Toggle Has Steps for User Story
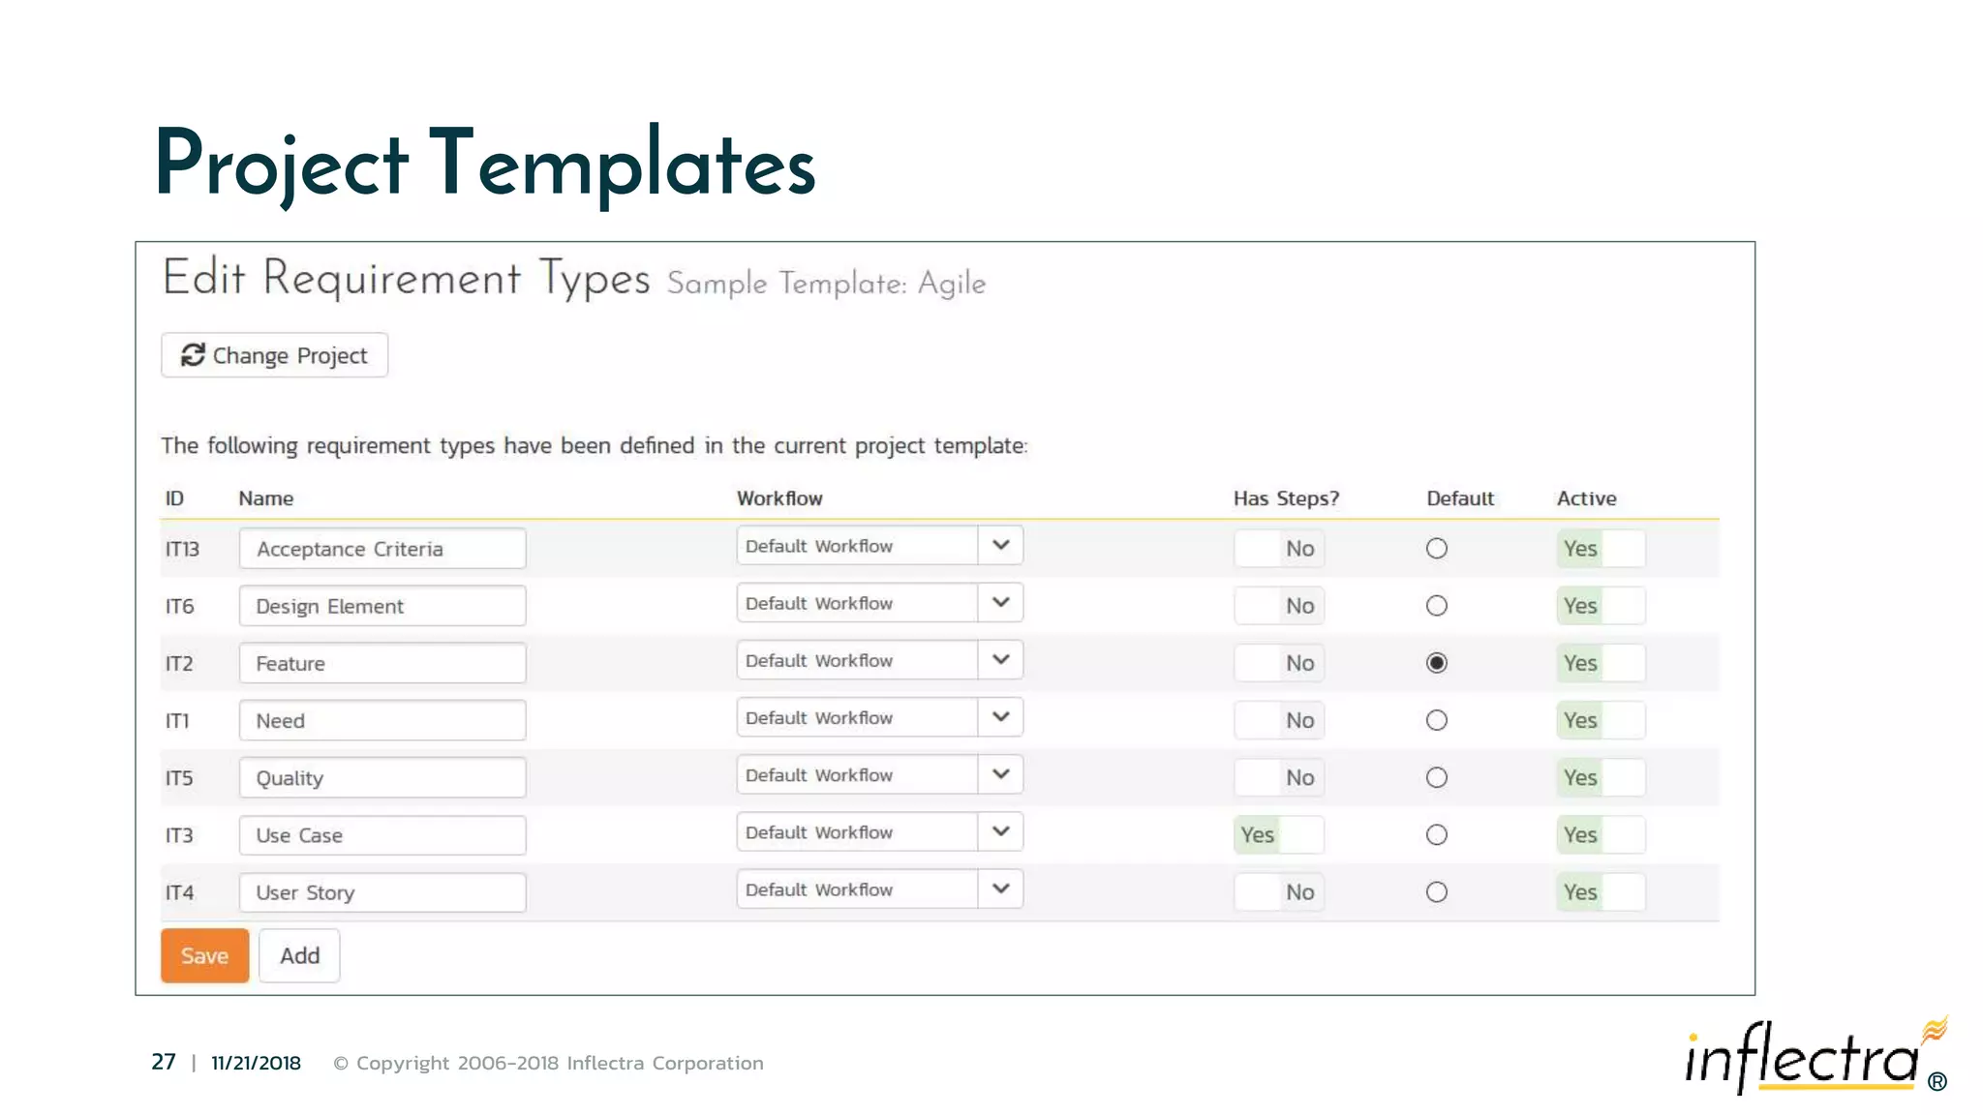 pyautogui.click(x=1278, y=891)
